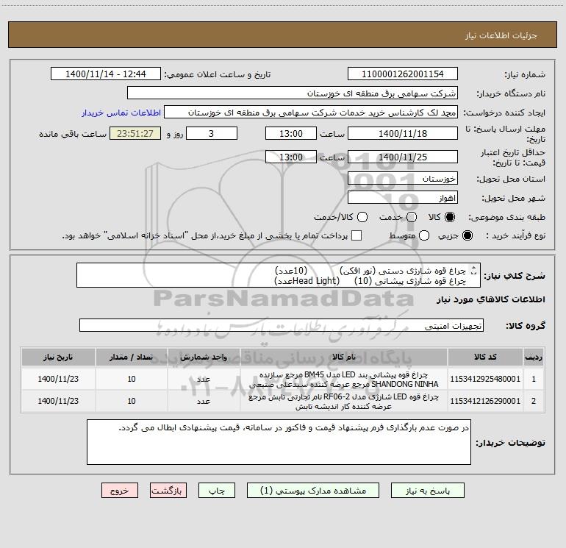Viewport: 566px width, 548px height.
Task: Click the general description text area
Action: tap(279, 275)
